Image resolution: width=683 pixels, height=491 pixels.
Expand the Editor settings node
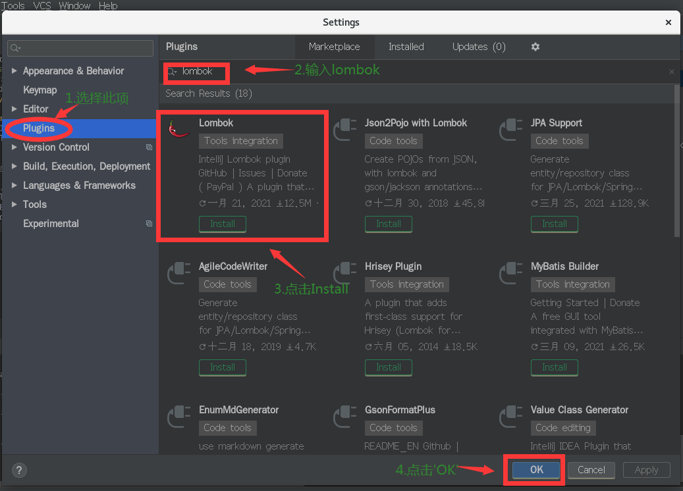pyautogui.click(x=14, y=109)
